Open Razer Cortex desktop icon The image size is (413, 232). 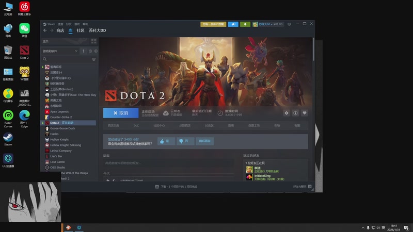click(x=8, y=119)
